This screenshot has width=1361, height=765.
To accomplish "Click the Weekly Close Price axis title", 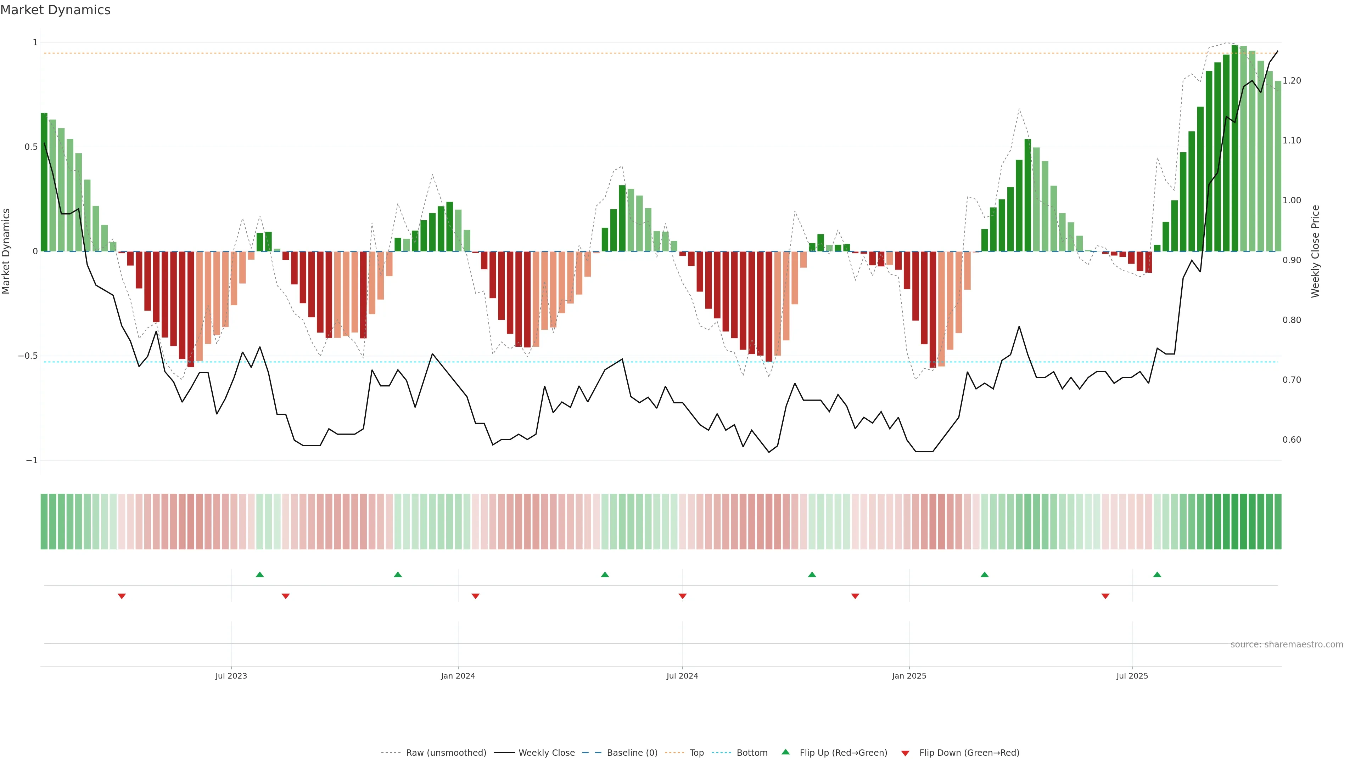I will click(x=1315, y=251).
